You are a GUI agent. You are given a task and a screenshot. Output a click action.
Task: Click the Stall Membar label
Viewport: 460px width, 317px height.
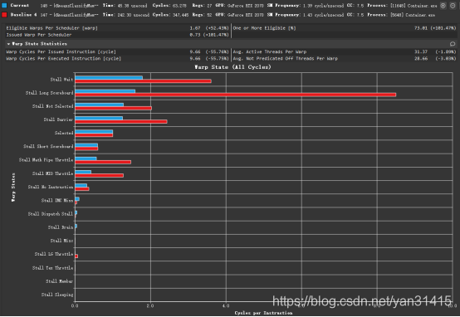(60, 281)
